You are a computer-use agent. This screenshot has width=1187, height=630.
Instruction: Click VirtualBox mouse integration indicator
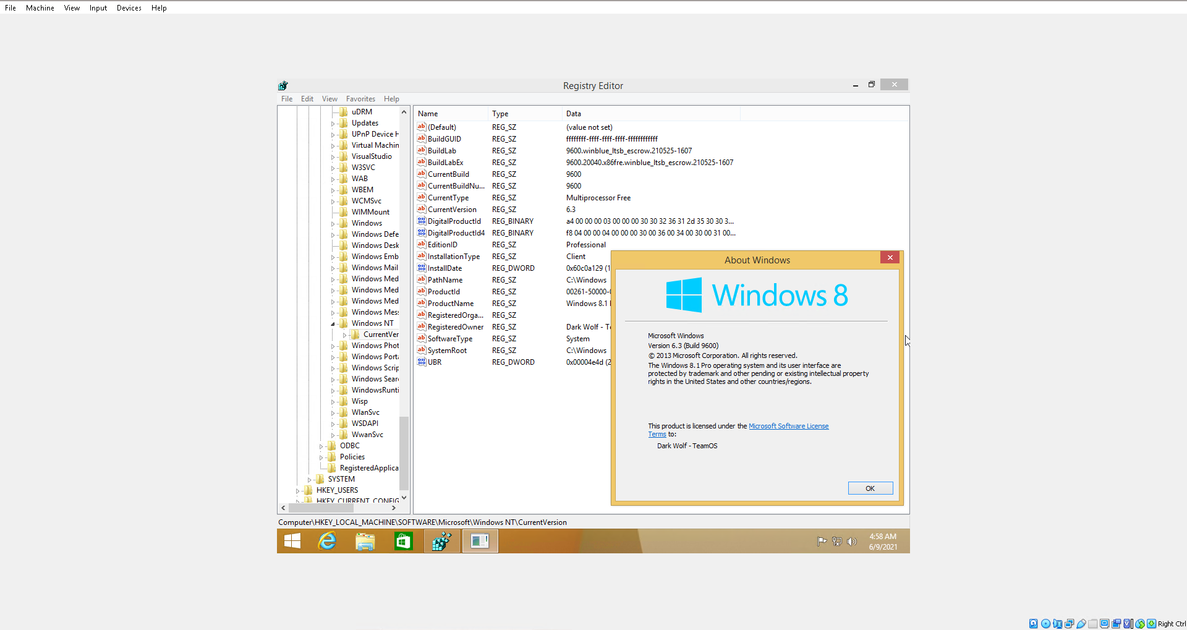[x=1140, y=624]
